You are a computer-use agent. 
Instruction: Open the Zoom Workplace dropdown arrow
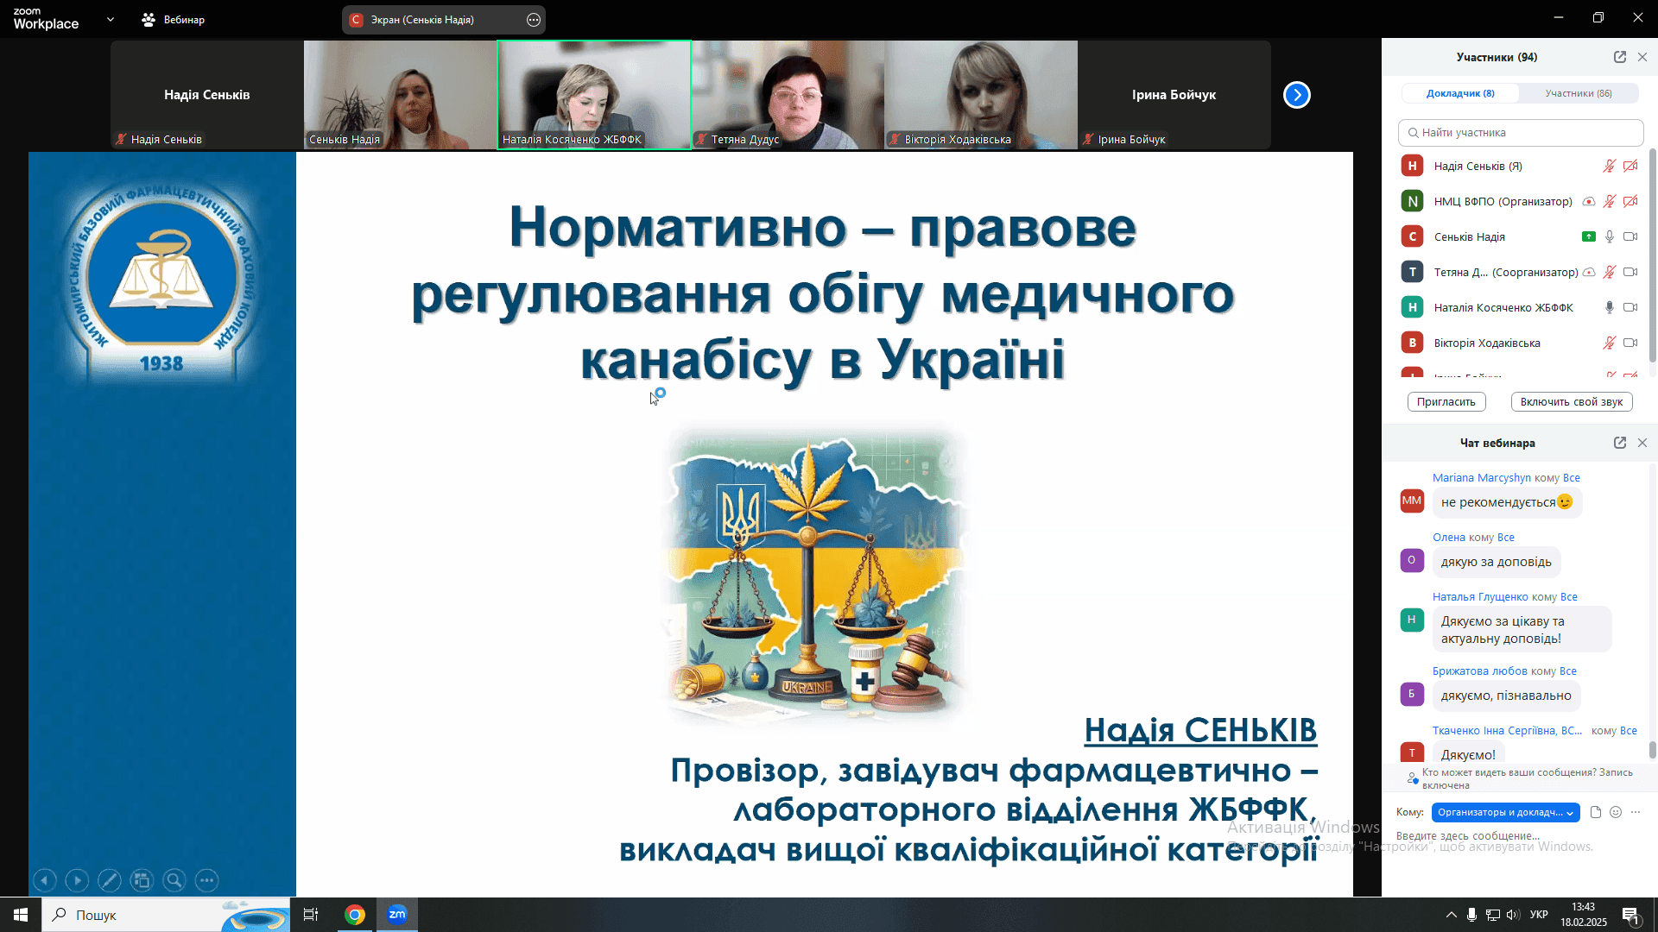point(111,19)
